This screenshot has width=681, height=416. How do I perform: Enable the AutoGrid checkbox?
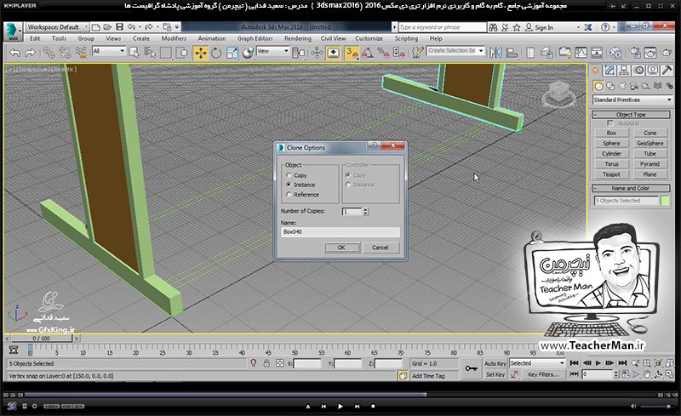click(x=610, y=123)
